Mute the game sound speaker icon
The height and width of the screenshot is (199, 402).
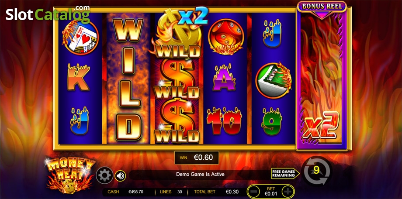pos(120,176)
